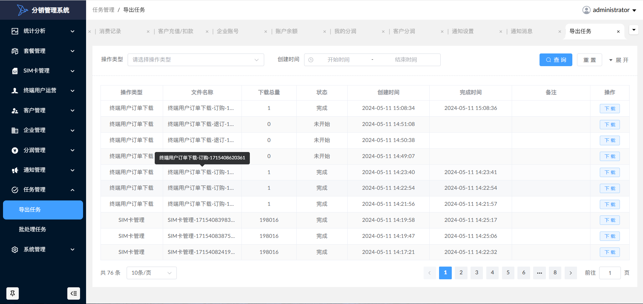
Task: Click the SIM卡管理 card icon
Action: (15, 71)
